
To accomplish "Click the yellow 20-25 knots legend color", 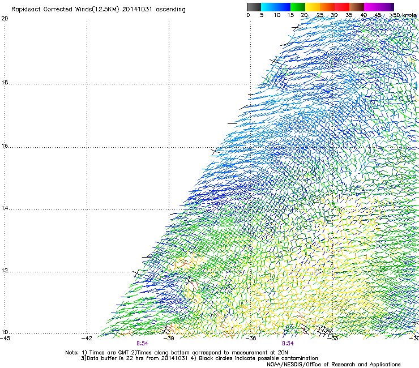I will 313,7.
